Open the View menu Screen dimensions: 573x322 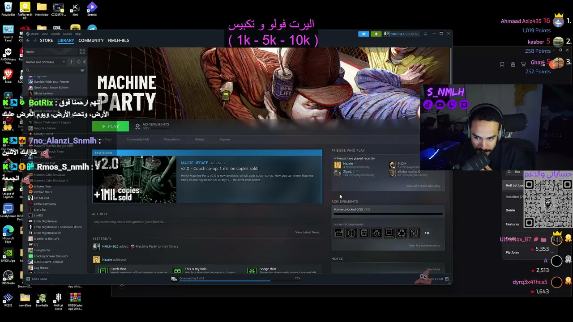click(45, 34)
